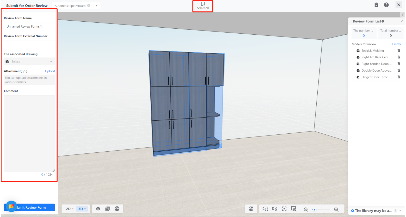Click the zoom in magnifier icon

pos(336,209)
